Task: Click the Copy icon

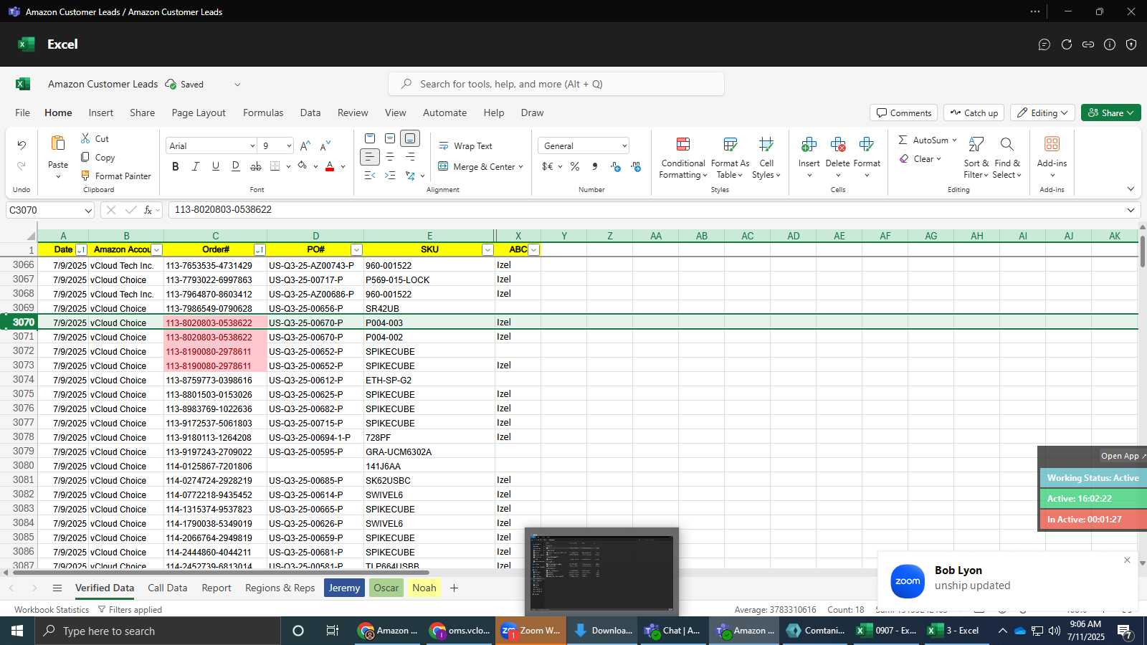Action: (85, 157)
